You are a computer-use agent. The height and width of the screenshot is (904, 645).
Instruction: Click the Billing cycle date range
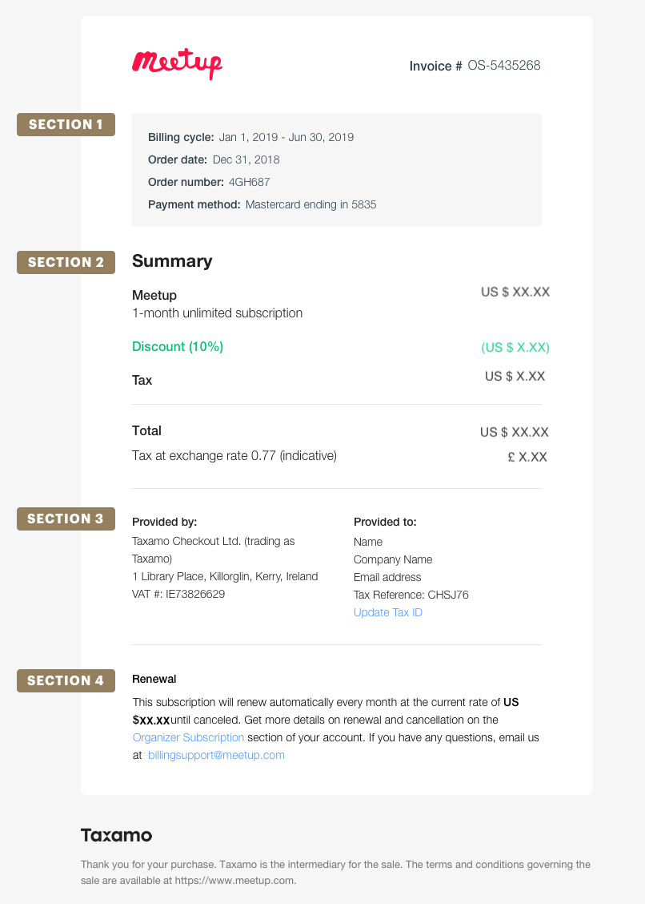pos(286,137)
